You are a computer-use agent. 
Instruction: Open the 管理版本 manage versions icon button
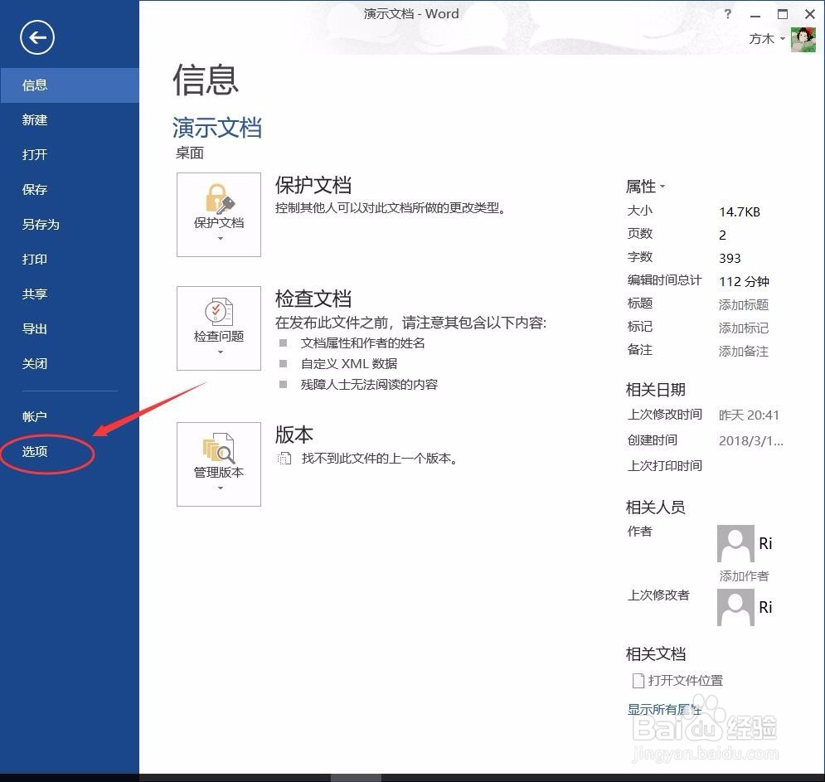219,464
